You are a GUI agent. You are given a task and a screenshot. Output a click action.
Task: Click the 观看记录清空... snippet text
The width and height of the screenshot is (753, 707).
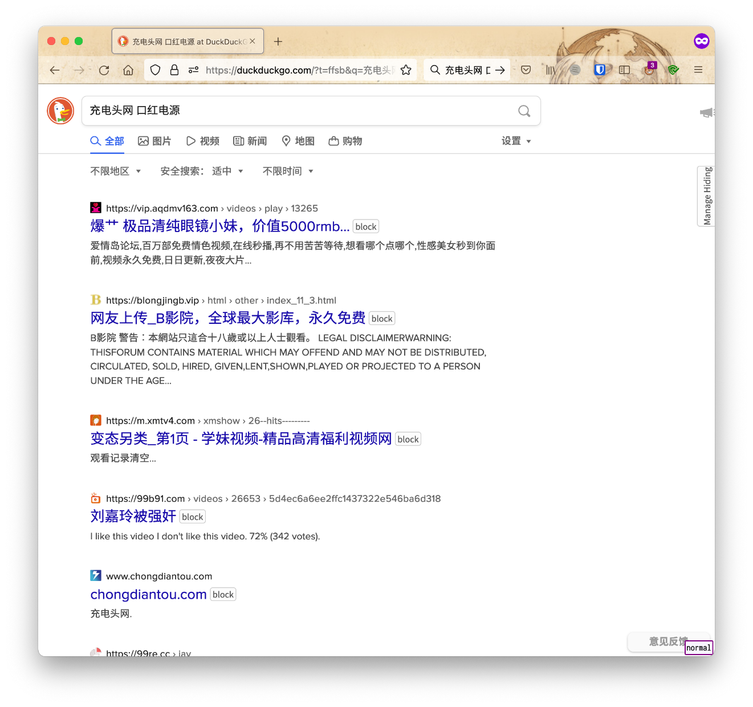coord(123,458)
